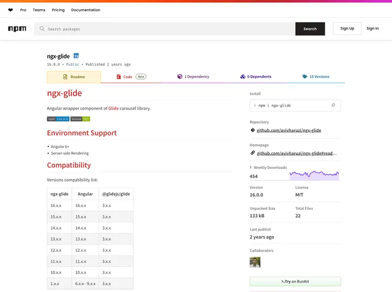Click the 6.x.x - 9.x.x table cell
392x292 pixels.
point(85,284)
